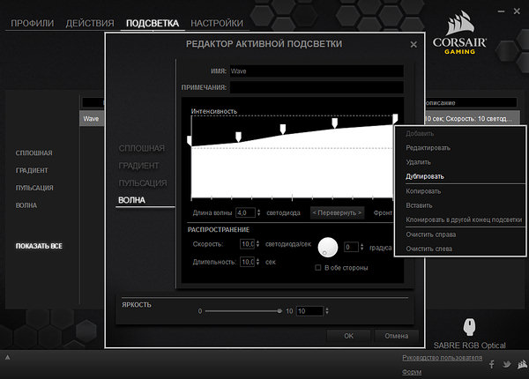Click the 'ЯРКОСТЬ' brightness slider handle

[x=279, y=311]
